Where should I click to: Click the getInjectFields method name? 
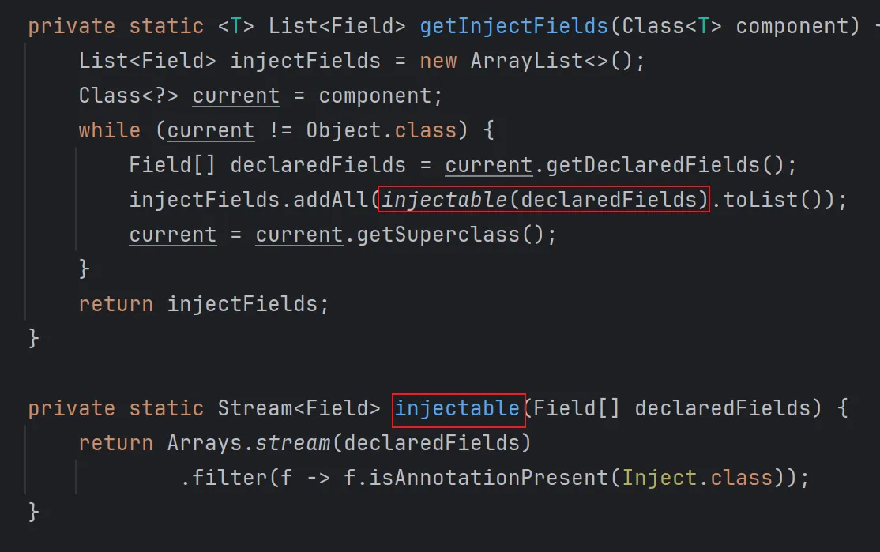[514, 25]
